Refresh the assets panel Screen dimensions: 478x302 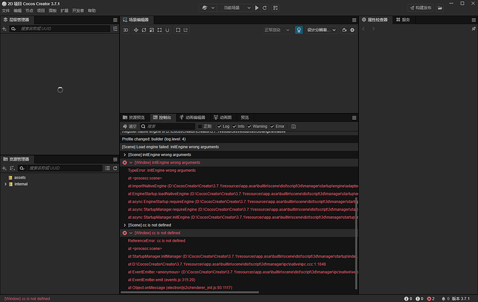click(115, 168)
